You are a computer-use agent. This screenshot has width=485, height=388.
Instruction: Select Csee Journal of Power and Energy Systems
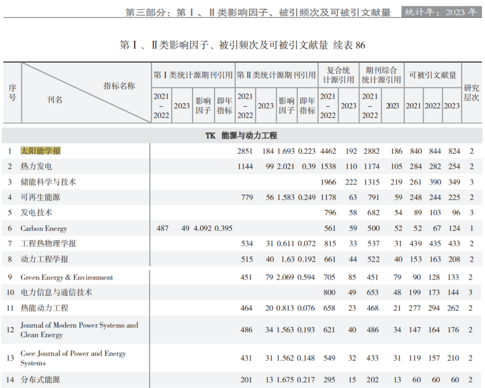coord(73,358)
